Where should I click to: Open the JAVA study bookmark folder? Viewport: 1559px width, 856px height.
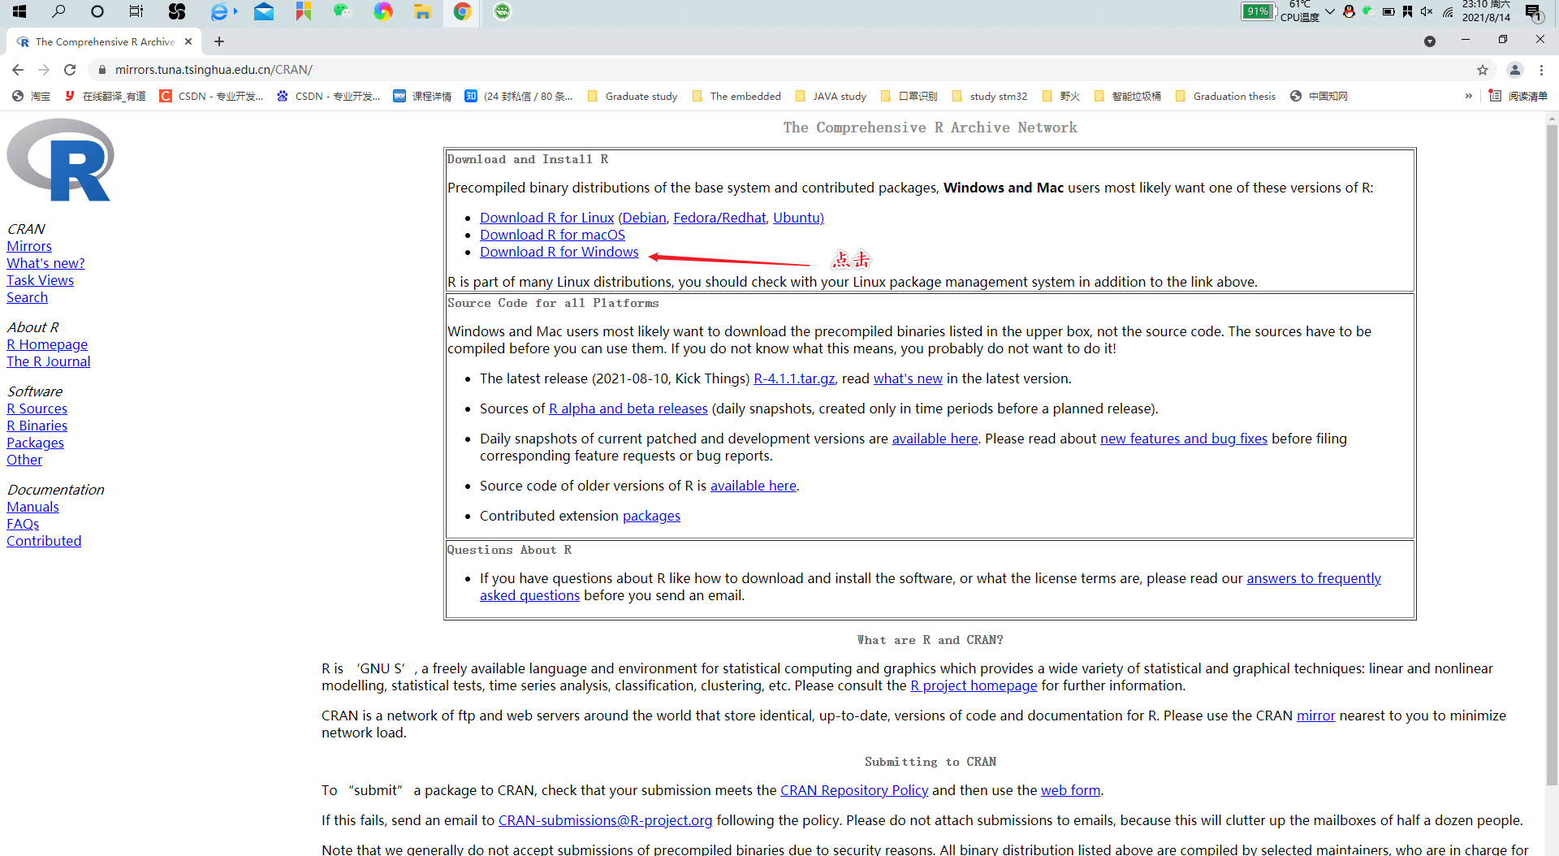[x=831, y=96]
